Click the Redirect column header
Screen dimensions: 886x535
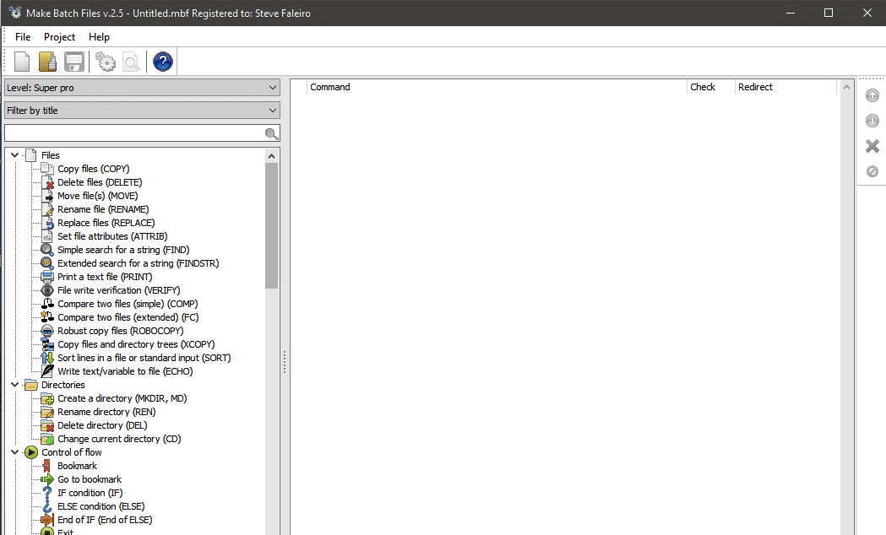[785, 87]
